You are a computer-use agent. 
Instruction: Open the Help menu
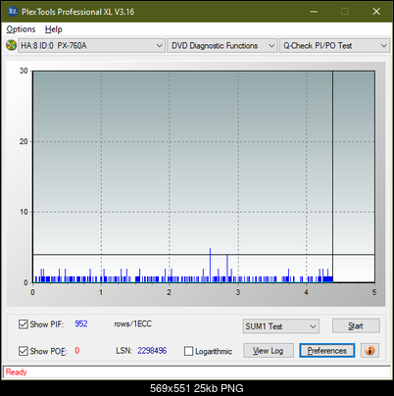[x=54, y=29]
